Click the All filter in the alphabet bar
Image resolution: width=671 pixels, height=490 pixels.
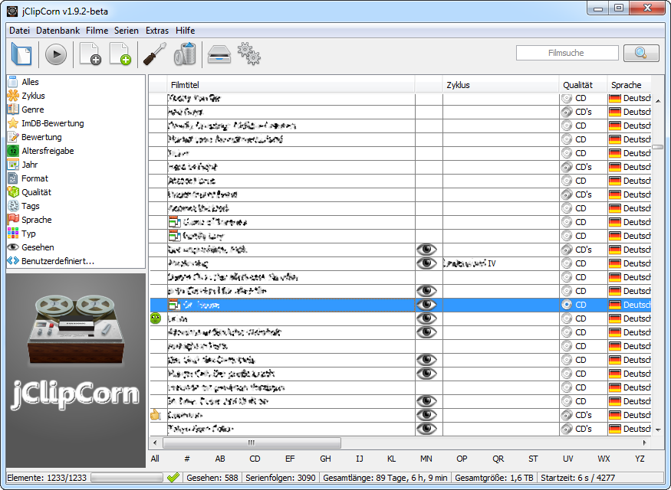[155, 459]
